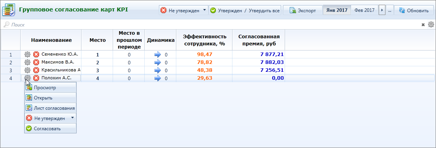The height and width of the screenshot is (148, 436).
Task: Choose Просмотр from the context menu
Action: point(50,88)
